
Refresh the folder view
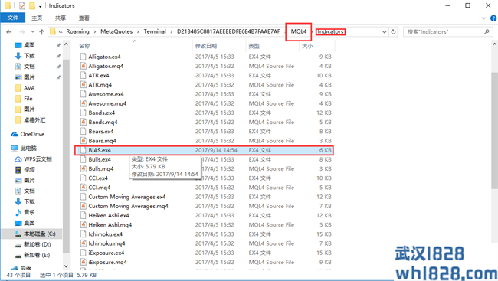pyautogui.click(x=394, y=31)
